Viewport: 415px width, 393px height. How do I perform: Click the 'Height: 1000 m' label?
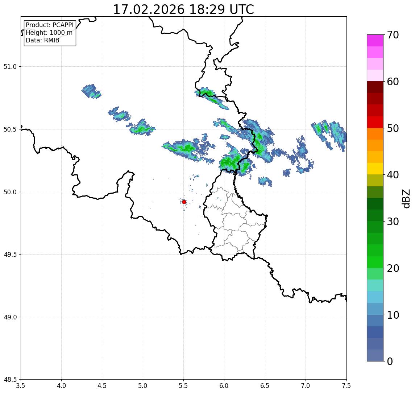49,33
